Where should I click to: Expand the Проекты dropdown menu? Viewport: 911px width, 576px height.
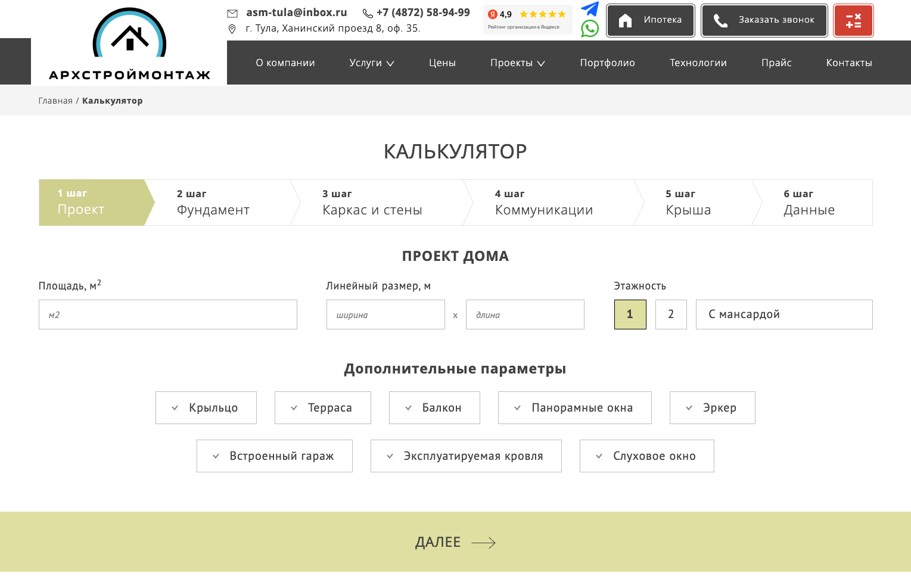coord(517,63)
